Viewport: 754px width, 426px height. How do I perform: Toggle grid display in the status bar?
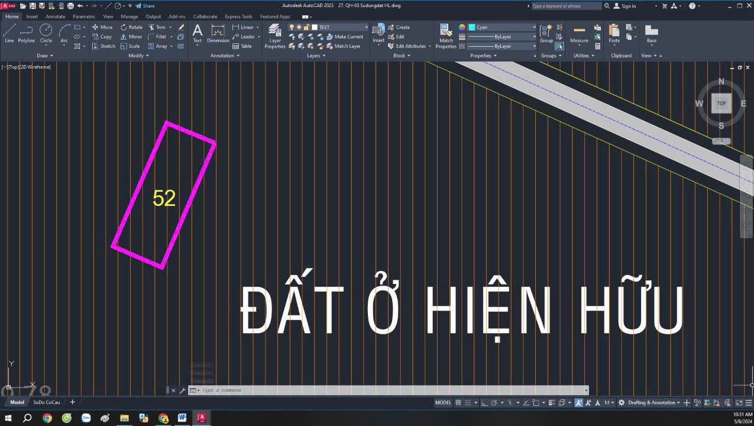(x=458, y=403)
